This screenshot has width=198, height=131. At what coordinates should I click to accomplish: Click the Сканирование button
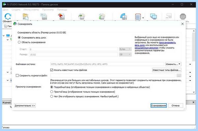point(159,106)
